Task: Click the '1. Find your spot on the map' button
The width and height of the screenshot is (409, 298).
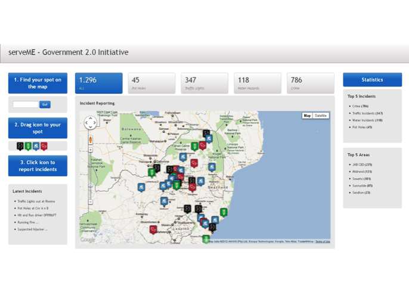Action: click(x=38, y=83)
